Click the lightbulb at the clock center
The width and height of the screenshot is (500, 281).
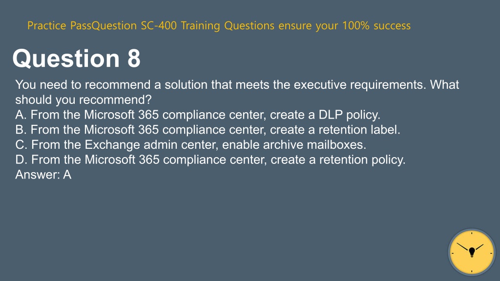pyautogui.click(x=472, y=252)
